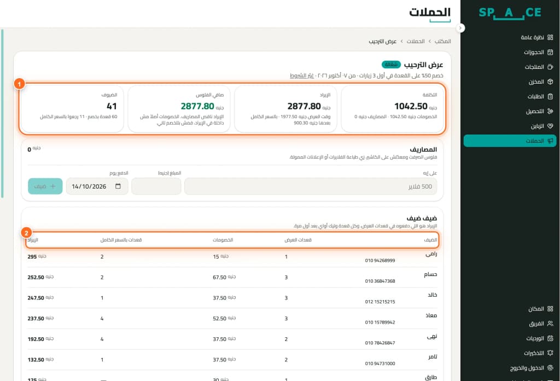Click phone number 010 94268999
The image size is (560, 381).
coord(380,261)
